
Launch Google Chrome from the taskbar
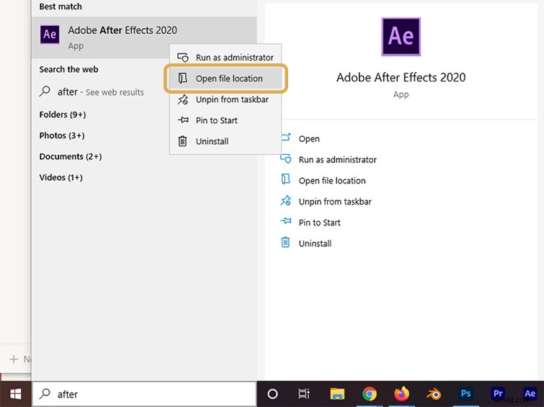[x=369, y=394]
